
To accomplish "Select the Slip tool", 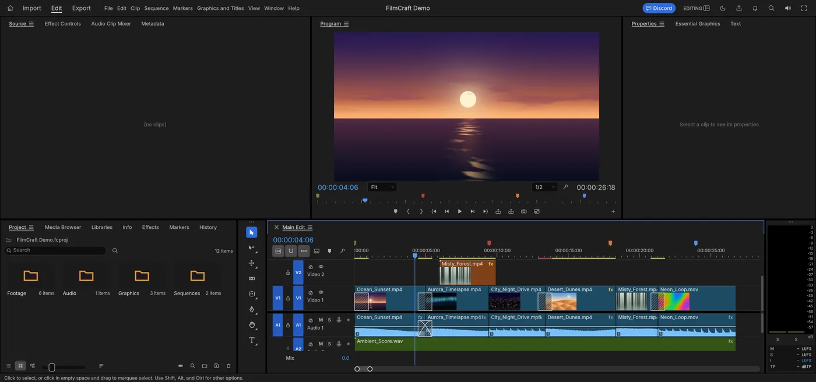I will click(x=252, y=294).
